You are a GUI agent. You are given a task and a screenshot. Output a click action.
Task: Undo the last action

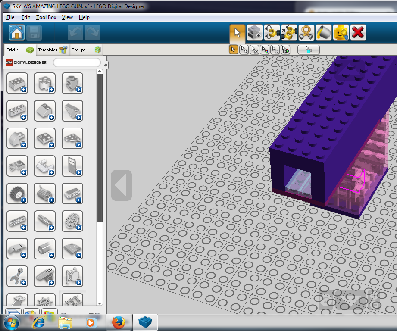[x=75, y=32]
